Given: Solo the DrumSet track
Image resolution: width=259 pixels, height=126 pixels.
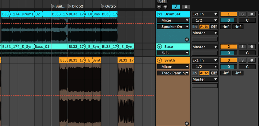Looking at the screenshot, I should (x=242, y=14).
